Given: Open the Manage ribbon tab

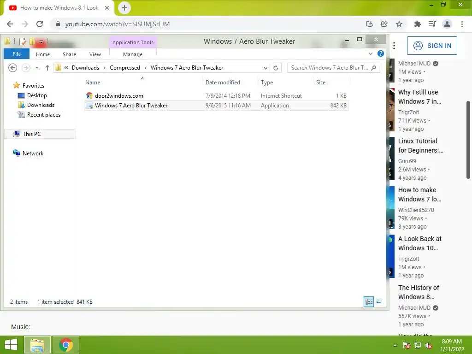Looking at the screenshot, I should coord(133,54).
